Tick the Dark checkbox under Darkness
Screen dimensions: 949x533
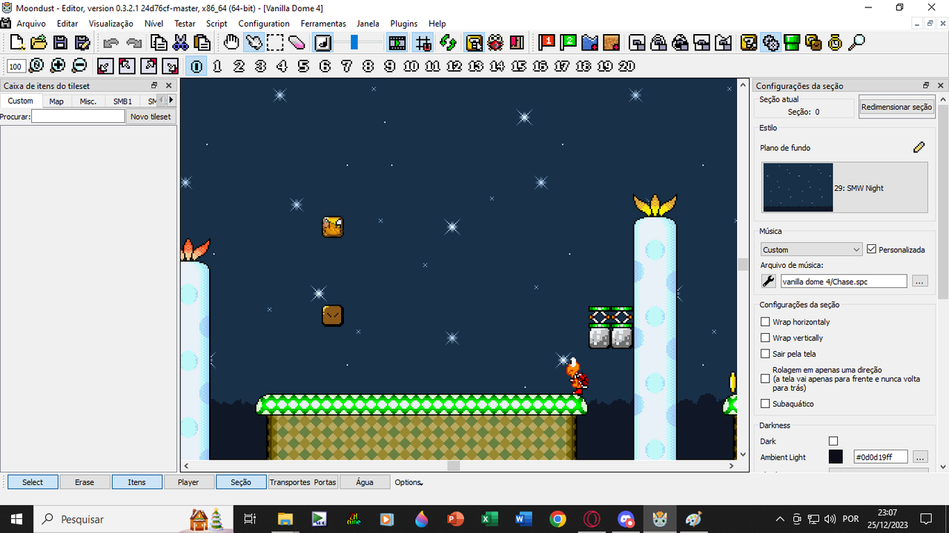[x=833, y=441]
